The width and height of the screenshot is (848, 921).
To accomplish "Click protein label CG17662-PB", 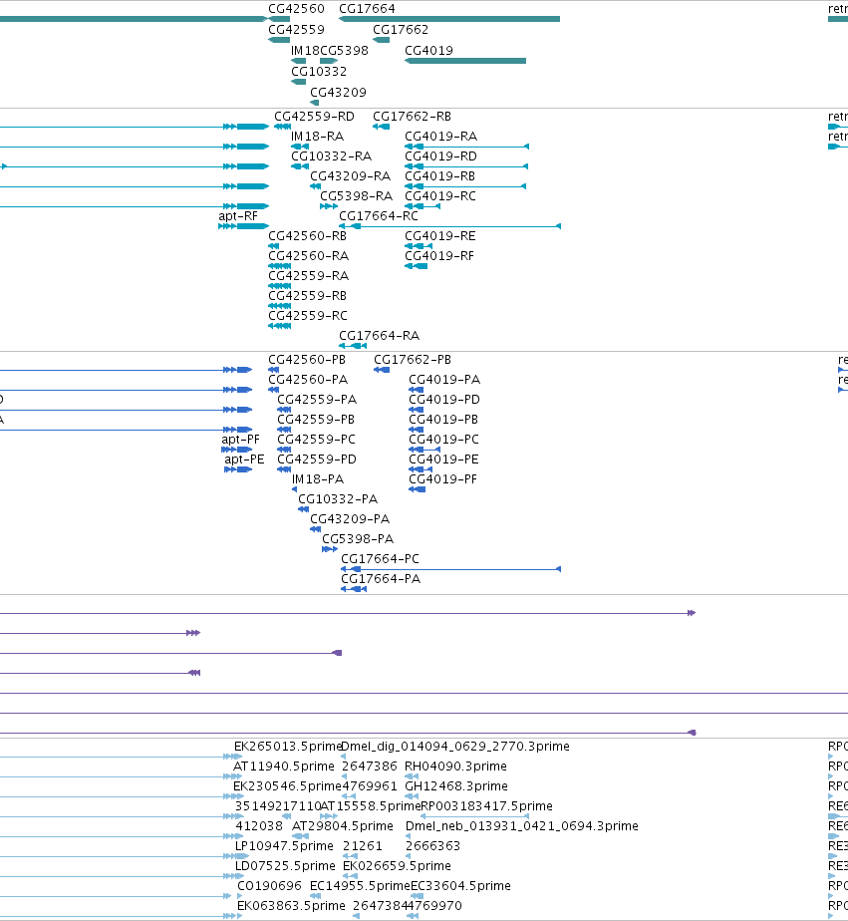I will point(413,360).
